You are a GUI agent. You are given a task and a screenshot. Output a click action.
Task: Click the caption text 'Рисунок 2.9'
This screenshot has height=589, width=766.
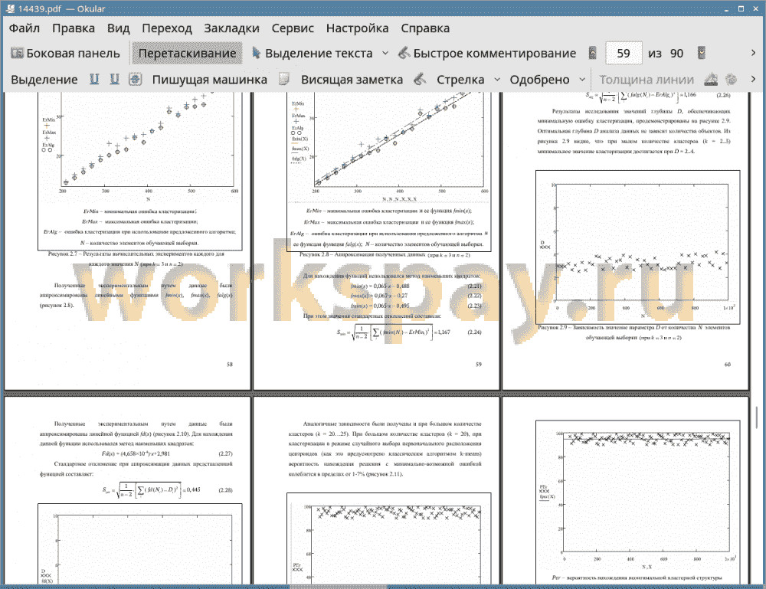(x=554, y=328)
